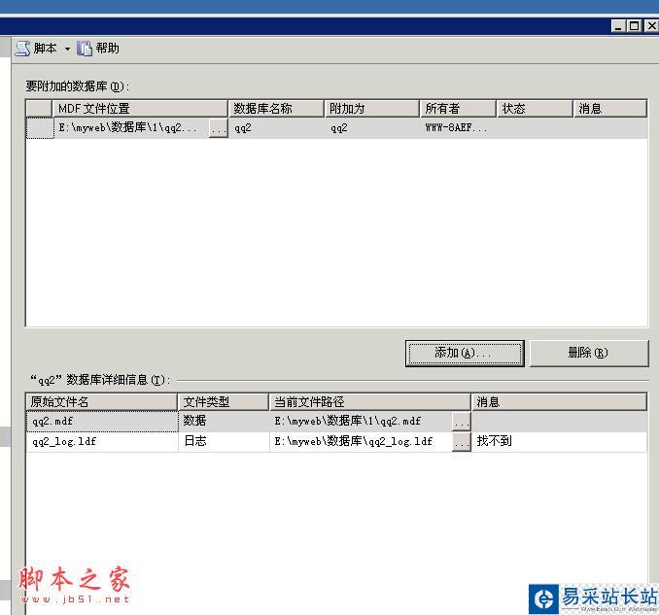
Task: Click the 帮助 help icon
Action: pyautogui.click(x=85, y=49)
